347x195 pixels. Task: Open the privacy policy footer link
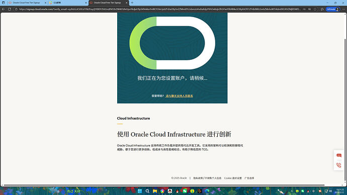pyautogui.click(x=207, y=178)
